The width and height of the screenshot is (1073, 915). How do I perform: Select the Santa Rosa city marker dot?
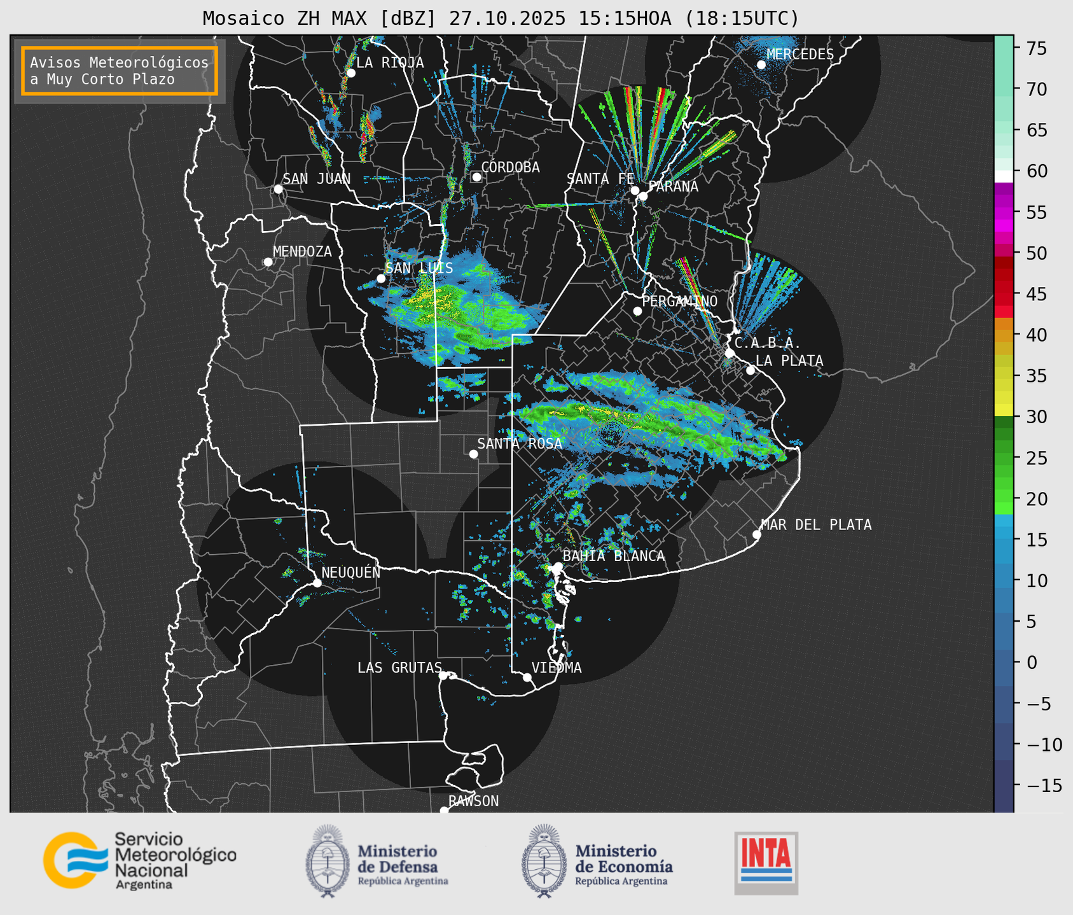click(473, 454)
